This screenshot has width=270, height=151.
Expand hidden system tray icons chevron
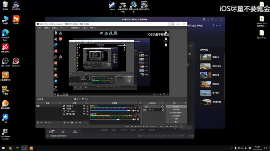point(232,148)
